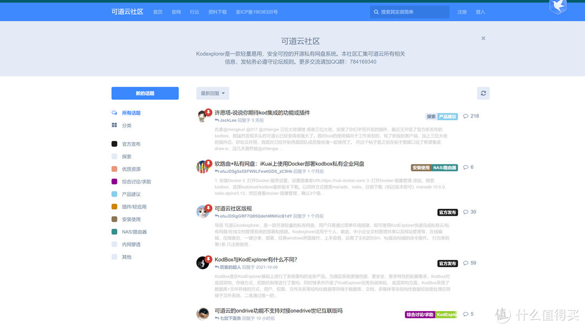
Task: Click the magnifier icon in the search bar
Action: [376, 11]
